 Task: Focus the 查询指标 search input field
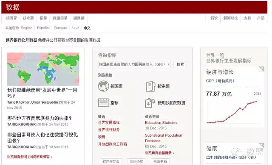[x=134, y=64]
